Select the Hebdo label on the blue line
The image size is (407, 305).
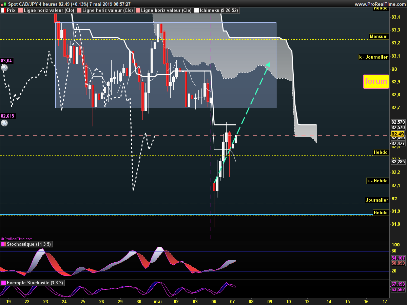pyautogui.click(x=381, y=212)
